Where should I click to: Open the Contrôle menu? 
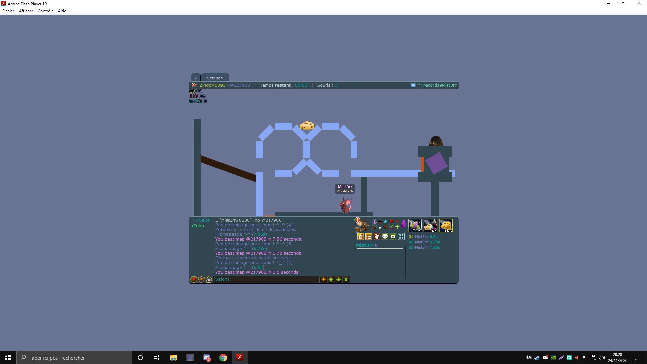pos(46,11)
